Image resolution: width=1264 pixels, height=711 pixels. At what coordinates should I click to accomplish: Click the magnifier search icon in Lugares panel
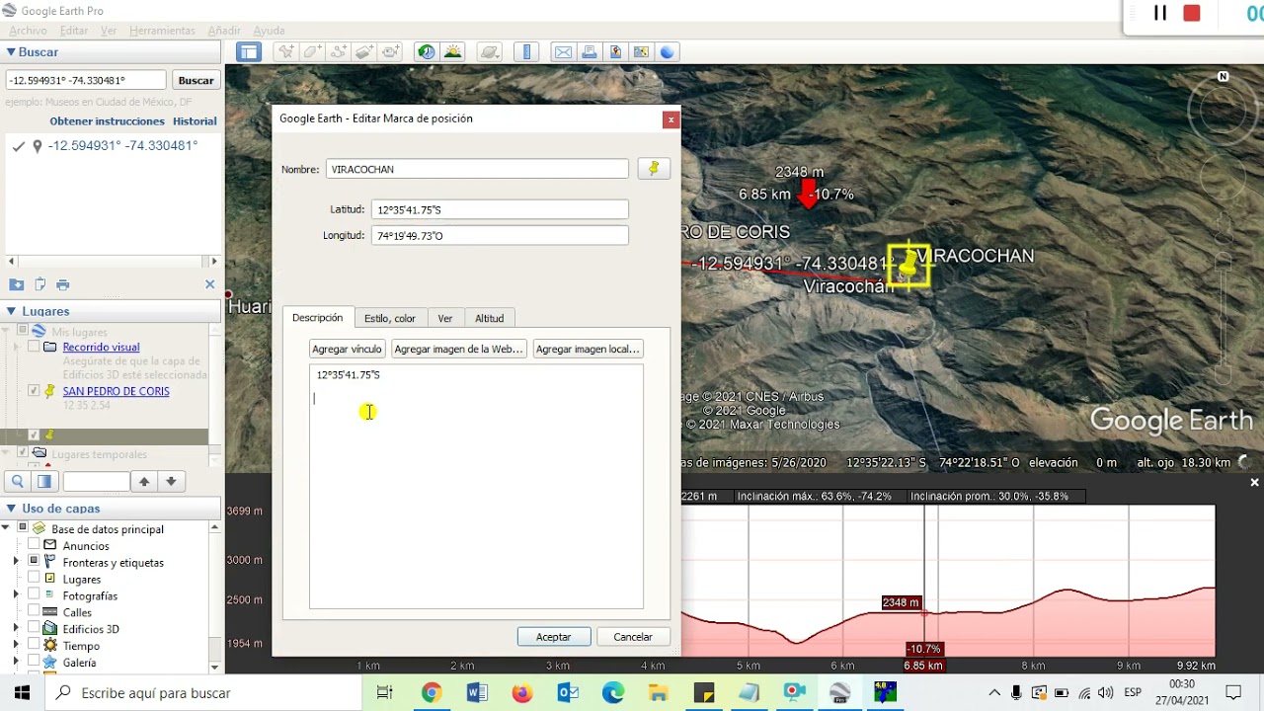pos(18,482)
